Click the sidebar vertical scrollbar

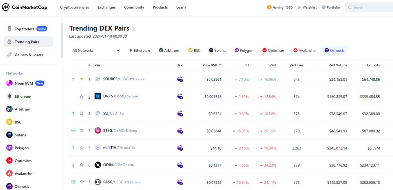(62, 41)
